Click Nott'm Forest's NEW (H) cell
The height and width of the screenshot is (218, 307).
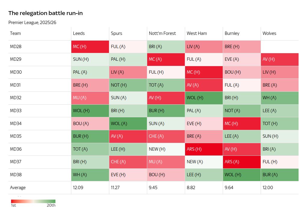[x=166, y=149]
